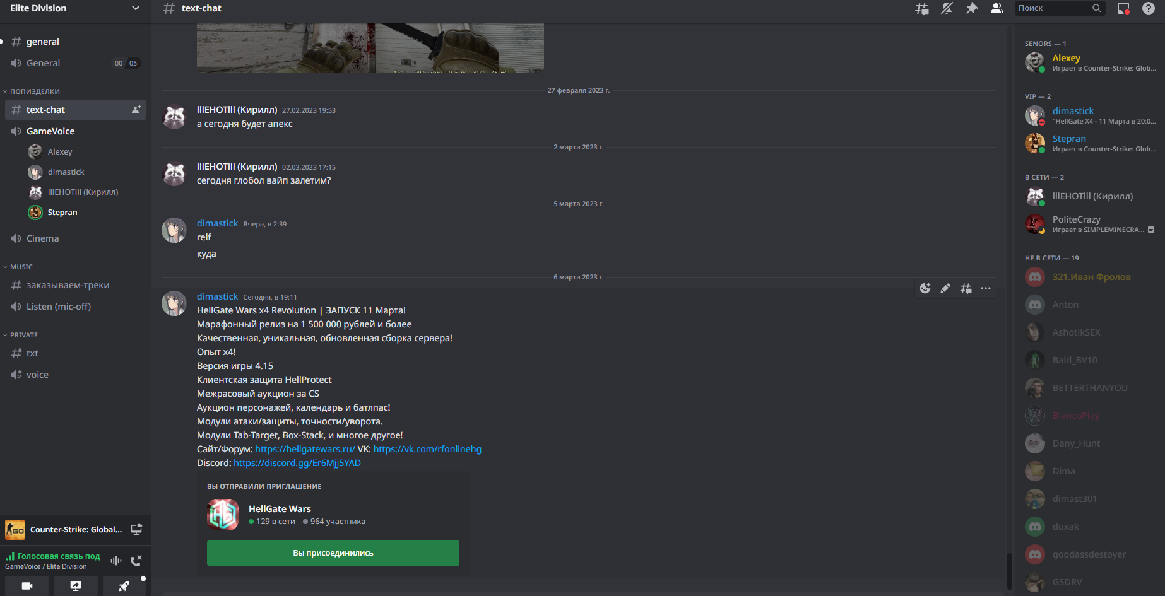Start screen share button
Screen dimensions: 1165x596
(x=76, y=586)
